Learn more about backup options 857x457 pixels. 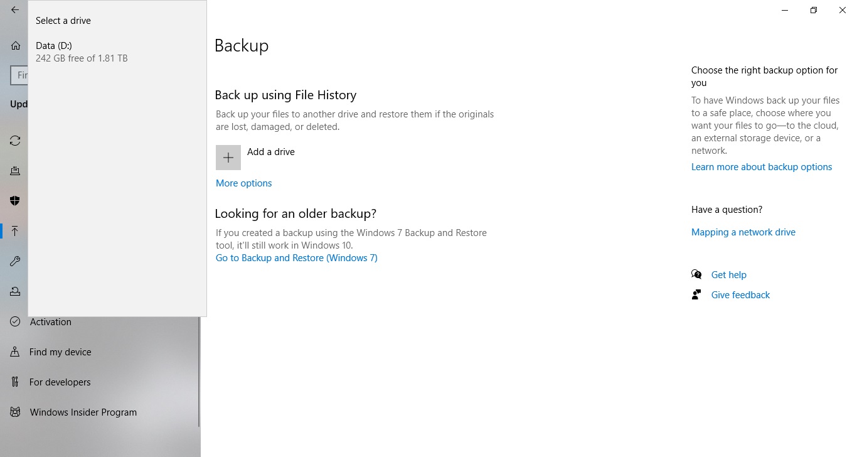point(762,167)
